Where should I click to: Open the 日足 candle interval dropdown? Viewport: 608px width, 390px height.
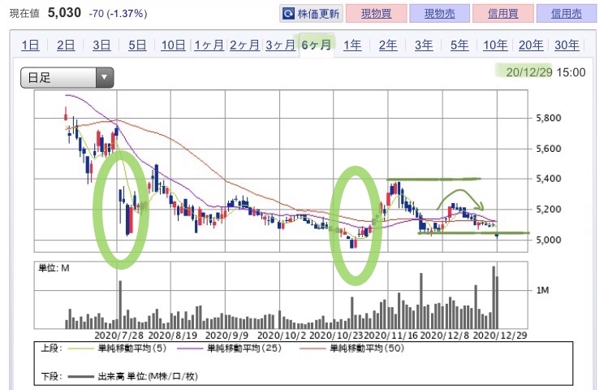[67, 78]
